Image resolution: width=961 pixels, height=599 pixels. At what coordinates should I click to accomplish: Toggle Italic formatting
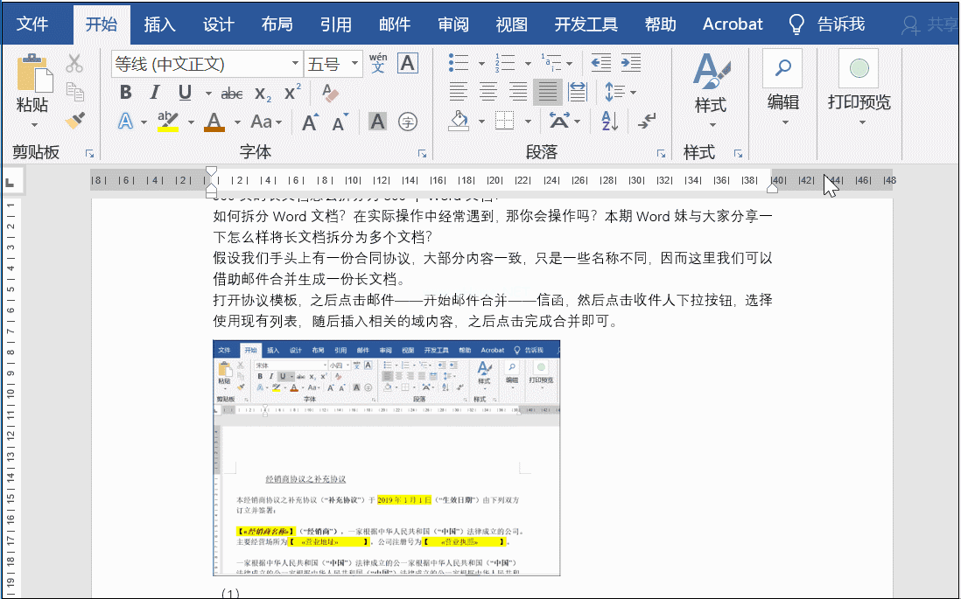(154, 93)
